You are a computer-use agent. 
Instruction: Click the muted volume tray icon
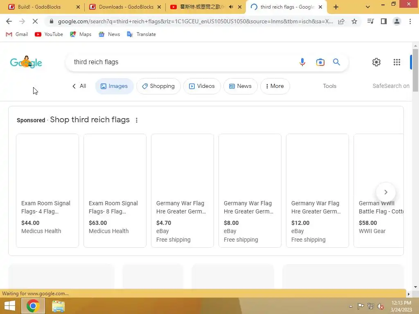381,306
